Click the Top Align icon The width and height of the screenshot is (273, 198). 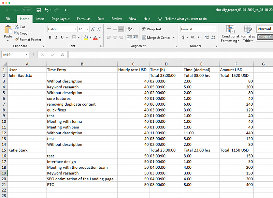pyautogui.click(x=109, y=29)
